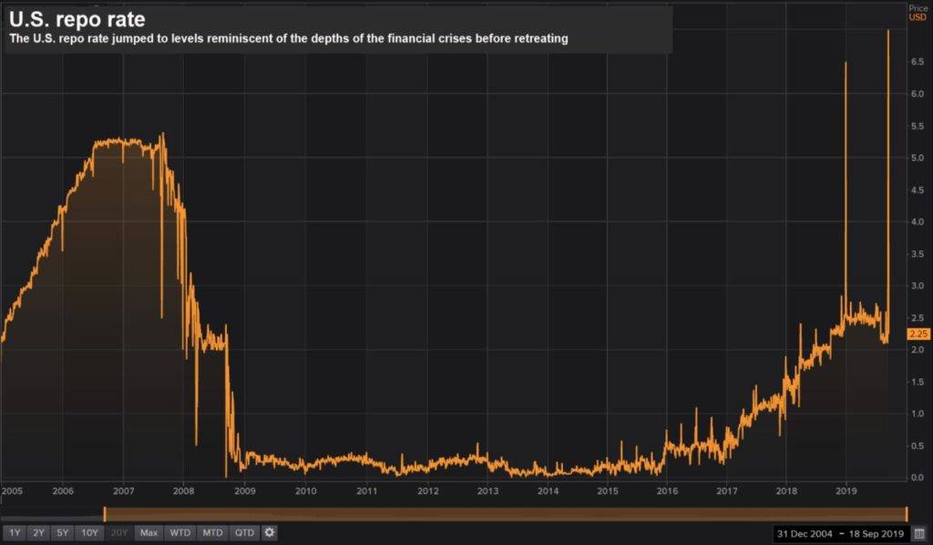The height and width of the screenshot is (545, 933).
Task: Click the 2.25 price tag on axis
Action: tap(918, 335)
